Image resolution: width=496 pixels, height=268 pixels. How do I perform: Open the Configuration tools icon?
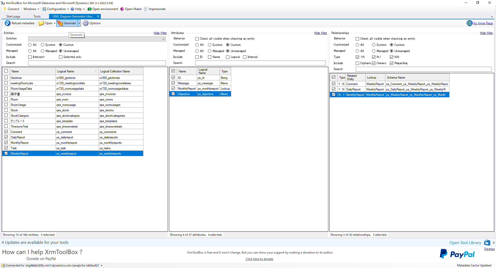coord(44,9)
